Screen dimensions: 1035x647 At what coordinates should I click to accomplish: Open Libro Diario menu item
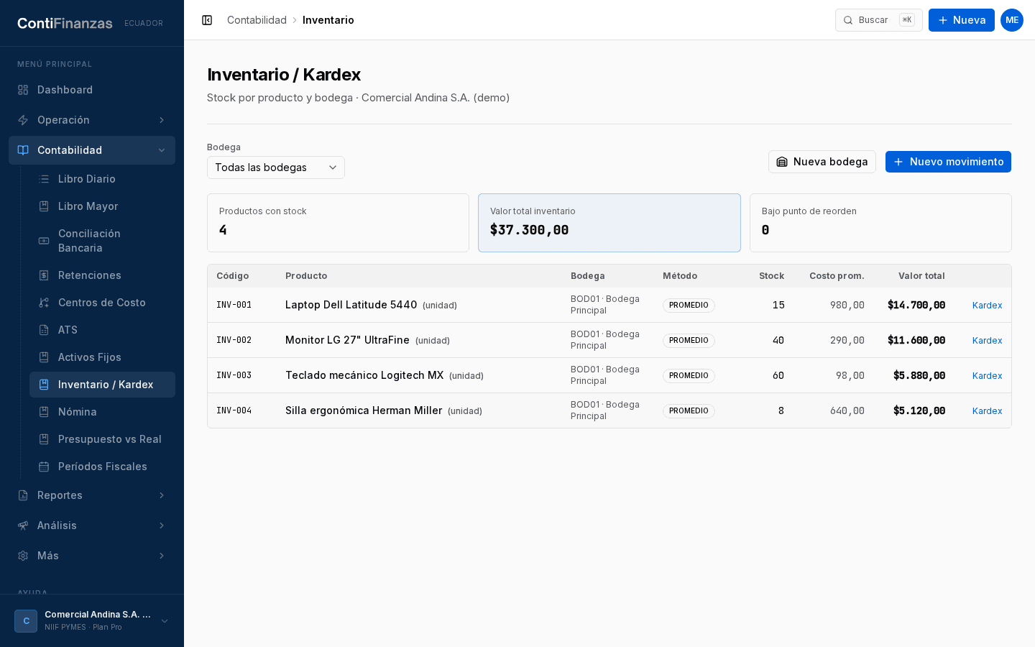click(x=102, y=179)
